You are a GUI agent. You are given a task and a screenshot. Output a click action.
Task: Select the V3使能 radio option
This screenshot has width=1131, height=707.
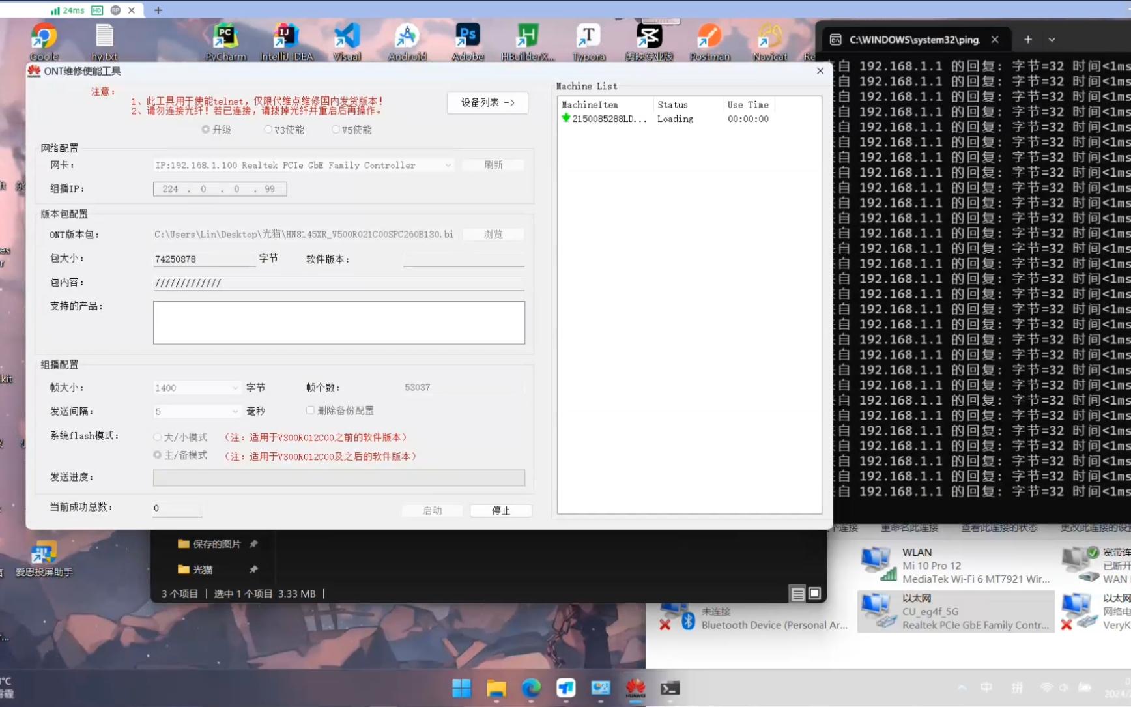[268, 129]
